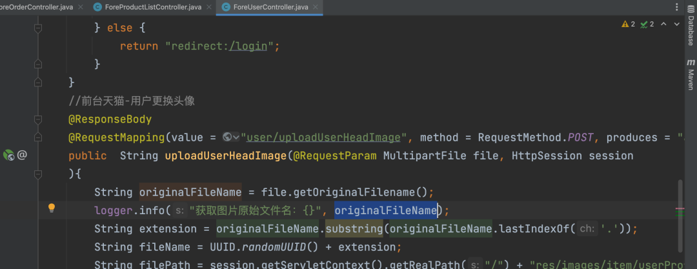697x269 pixels.
Task: Click the RequestMethod.POST value
Action: [x=536, y=137]
